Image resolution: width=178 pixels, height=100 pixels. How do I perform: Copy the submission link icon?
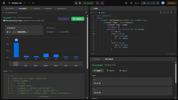coord(86,13)
